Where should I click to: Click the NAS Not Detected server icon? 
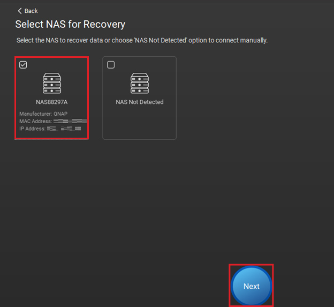coord(140,83)
